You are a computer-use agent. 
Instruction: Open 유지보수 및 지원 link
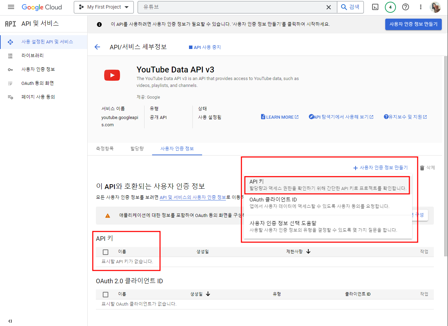405,117
